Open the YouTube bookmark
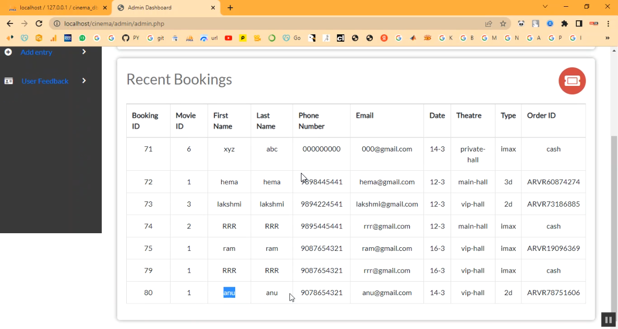The width and height of the screenshot is (618, 329). pos(228,38)
